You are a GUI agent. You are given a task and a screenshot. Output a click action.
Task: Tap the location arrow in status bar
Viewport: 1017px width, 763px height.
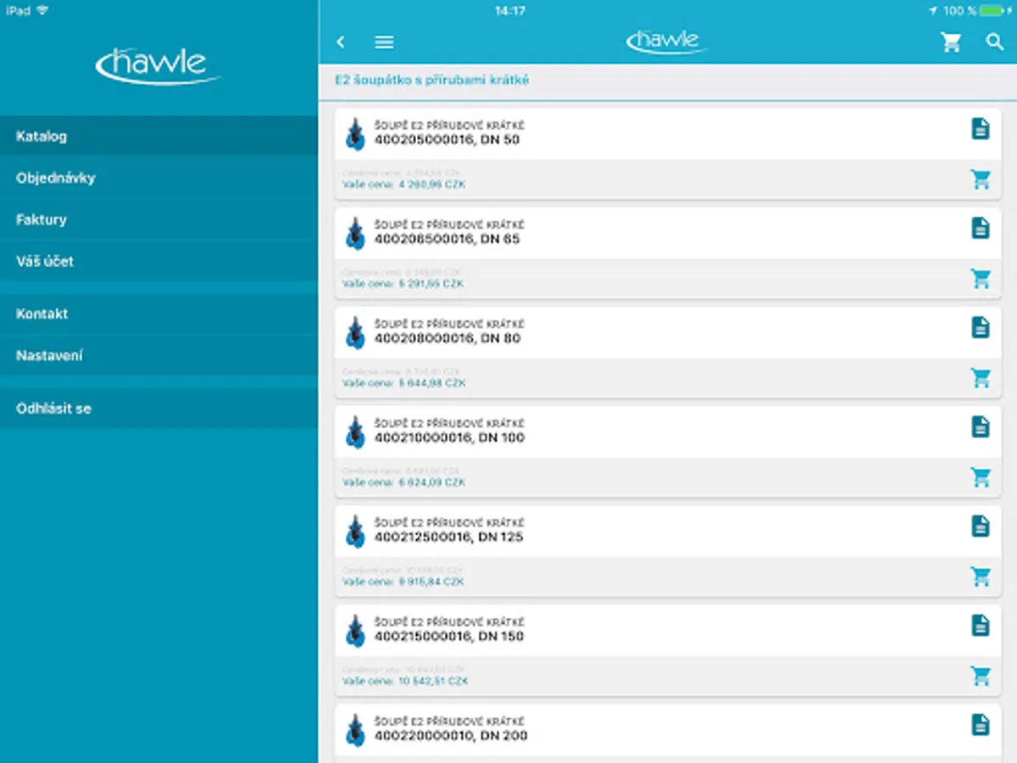[x=933, y=10]
